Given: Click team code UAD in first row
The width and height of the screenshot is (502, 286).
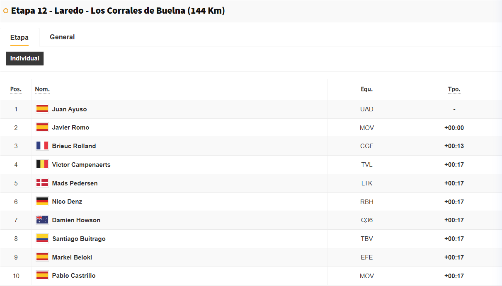Looking at the screenshot, I should coord(367,109).
